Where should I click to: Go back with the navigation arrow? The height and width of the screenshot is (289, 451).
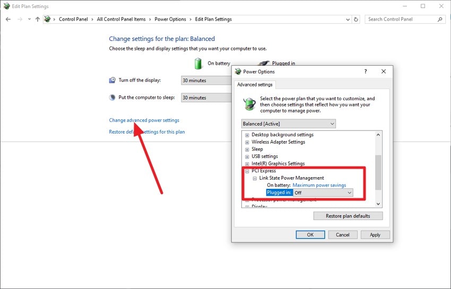(8, 19)
